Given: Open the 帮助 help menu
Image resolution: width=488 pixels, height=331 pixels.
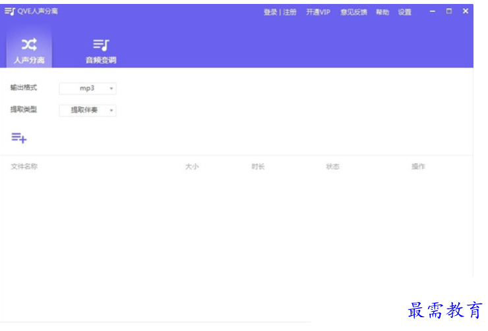Looking at the screenshot, I should (x=382, y=12).
